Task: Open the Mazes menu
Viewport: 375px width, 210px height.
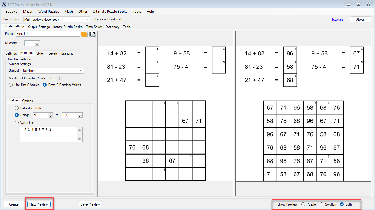Action: click(28, 12)
